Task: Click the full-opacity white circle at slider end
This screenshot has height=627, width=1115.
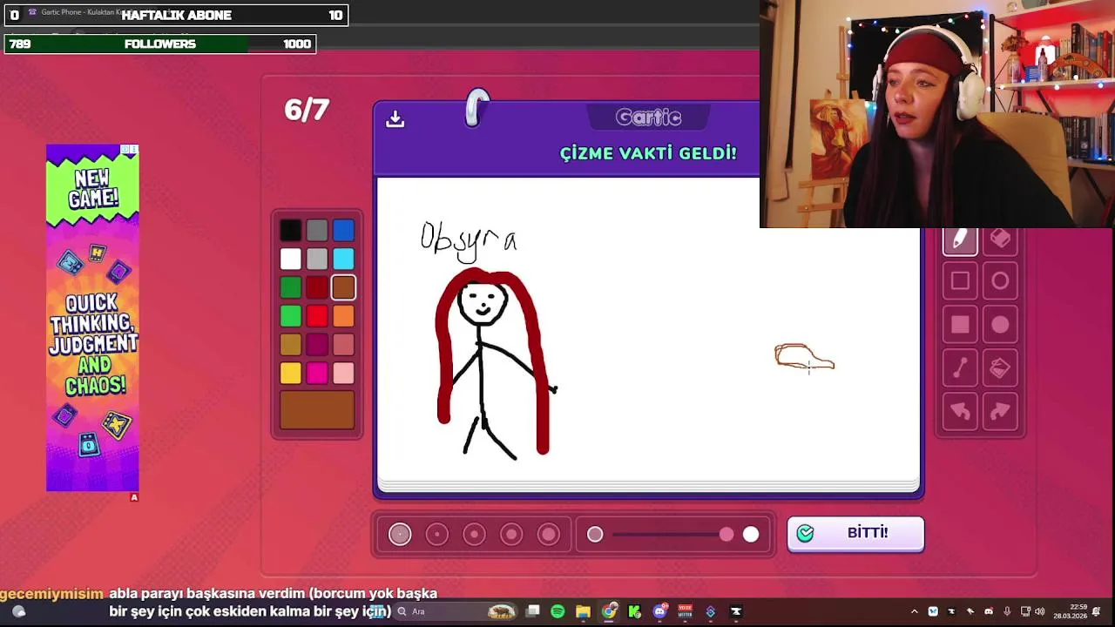Action: pyautogui.click(x=751, y=535)
